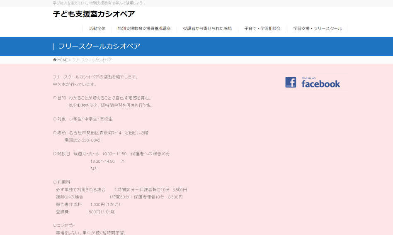393x235 pixels.
Task: Open the Find us on facebook banner
Action: click(x=313, y=82)
